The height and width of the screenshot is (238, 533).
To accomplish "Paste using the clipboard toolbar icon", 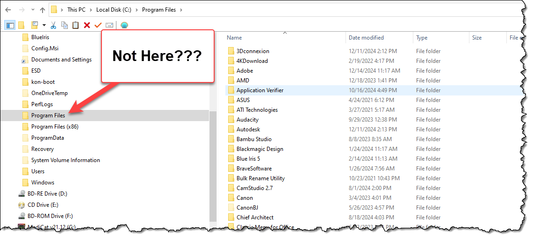I will point(75,25).
